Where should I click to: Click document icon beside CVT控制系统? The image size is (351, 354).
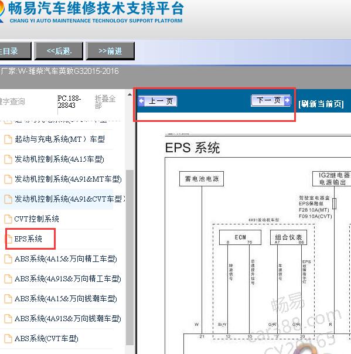tap(8, 219)
